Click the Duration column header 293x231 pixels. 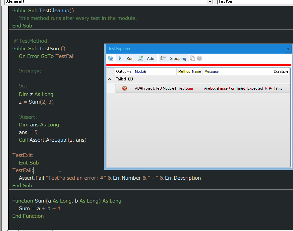point(280,71)
